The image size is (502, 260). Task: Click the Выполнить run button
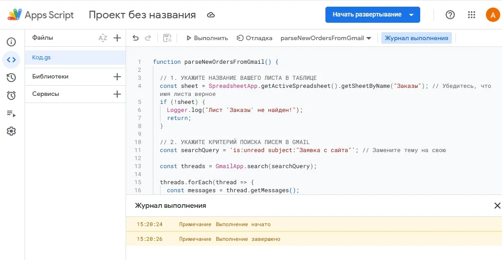207,38
